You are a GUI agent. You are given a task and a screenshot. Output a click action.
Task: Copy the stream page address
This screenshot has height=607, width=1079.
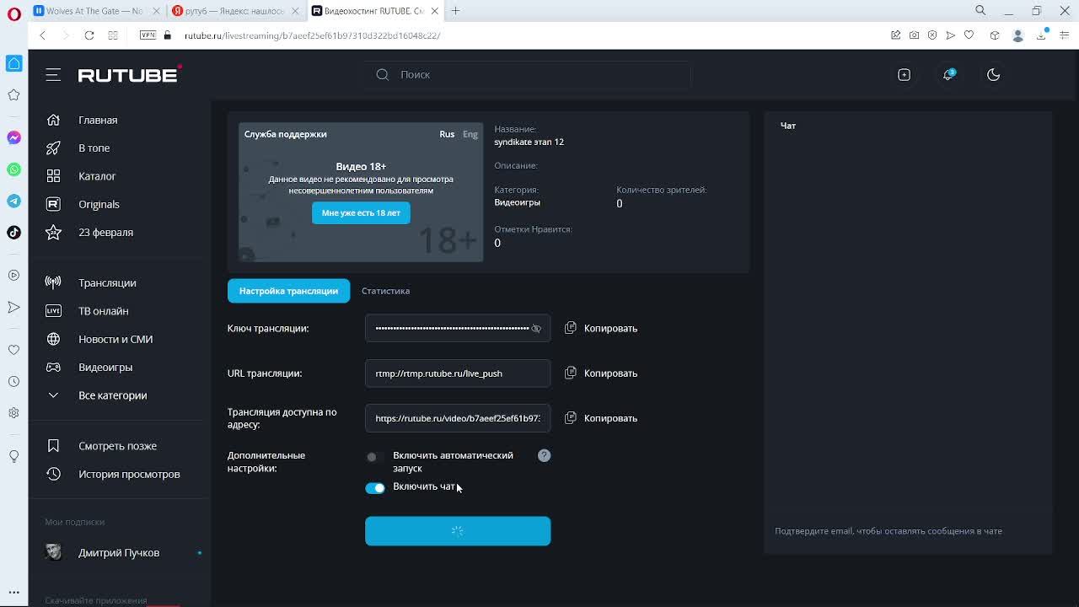(601, 418)
